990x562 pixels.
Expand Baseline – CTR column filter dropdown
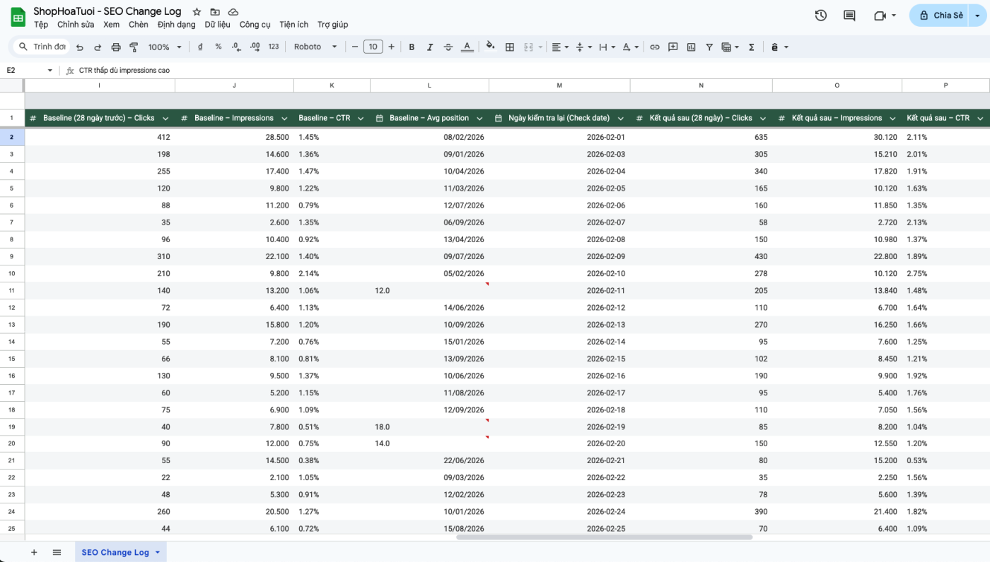(x=360, y=119)
